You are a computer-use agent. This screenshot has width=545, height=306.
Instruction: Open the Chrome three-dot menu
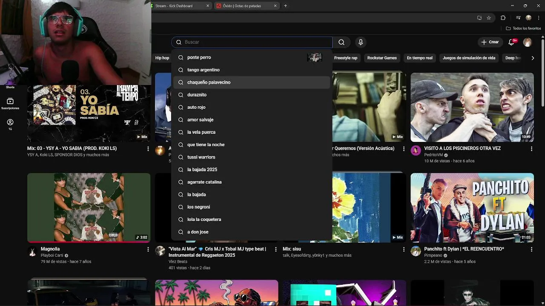(x=539, y=18)
